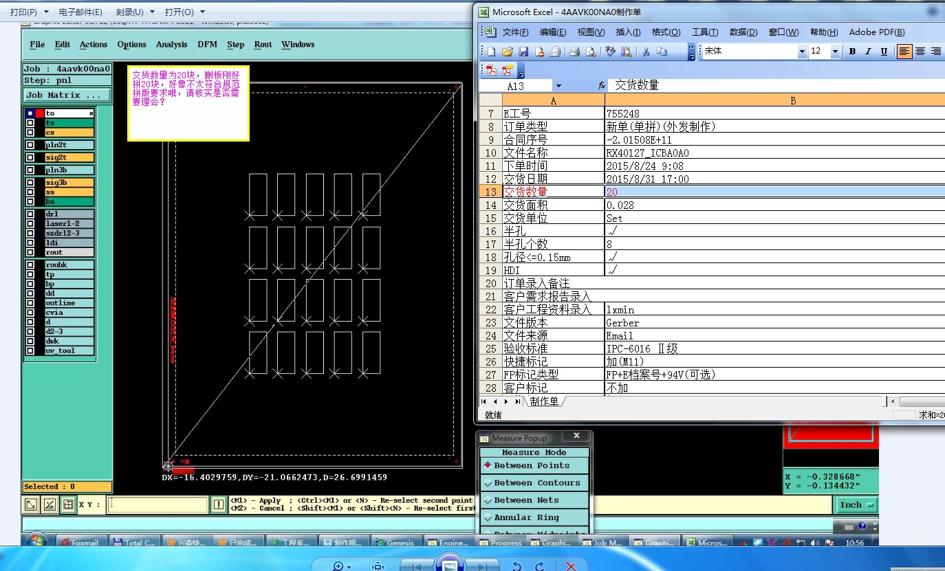
Task: Open the Analysis menu in Genesis
Action: tap(171, 45)
